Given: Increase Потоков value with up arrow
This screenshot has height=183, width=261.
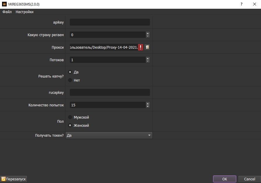Looking at the screenshot, I should 148,58.
